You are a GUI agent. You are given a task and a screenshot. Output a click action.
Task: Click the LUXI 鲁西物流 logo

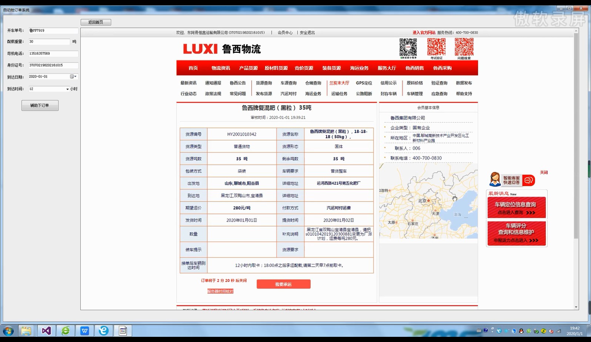pos(222,49)
